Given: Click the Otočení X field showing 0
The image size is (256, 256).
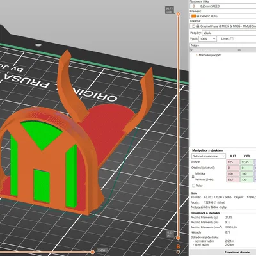Looking at the screenshot, I should [x=233, y=168].
